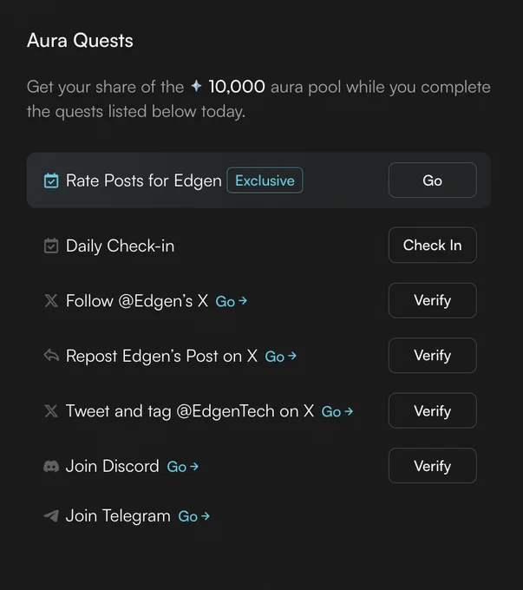Verify the Tweet and tag @EdgenTech quest

pyautogui.click(x=432, y=410)
